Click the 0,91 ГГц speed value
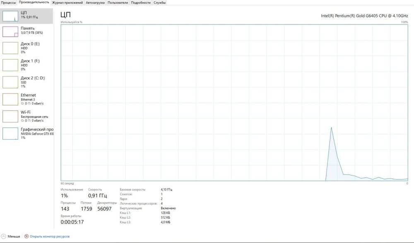 (97, 196)
